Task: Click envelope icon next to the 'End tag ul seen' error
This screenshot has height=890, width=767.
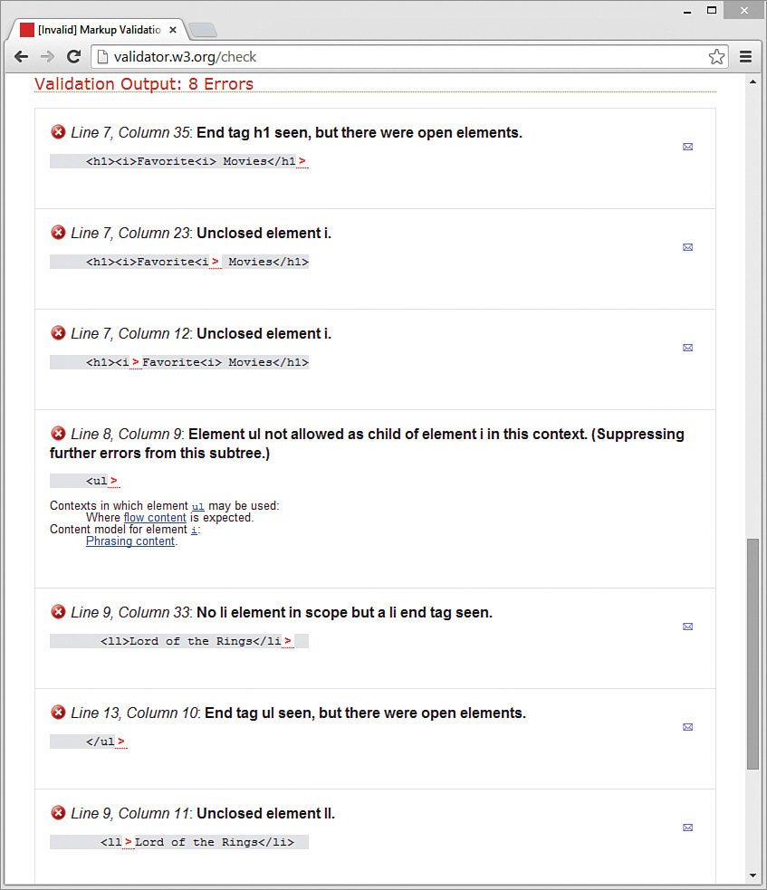Action: (x=687, y=726)
